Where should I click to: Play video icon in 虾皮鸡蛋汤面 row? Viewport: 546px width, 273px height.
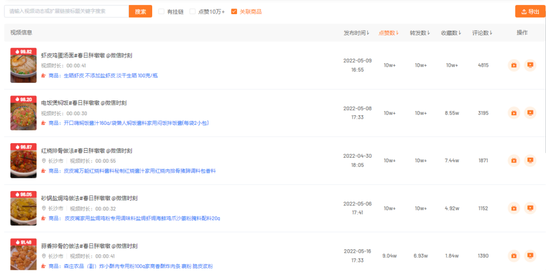click(x=530, y=65)
